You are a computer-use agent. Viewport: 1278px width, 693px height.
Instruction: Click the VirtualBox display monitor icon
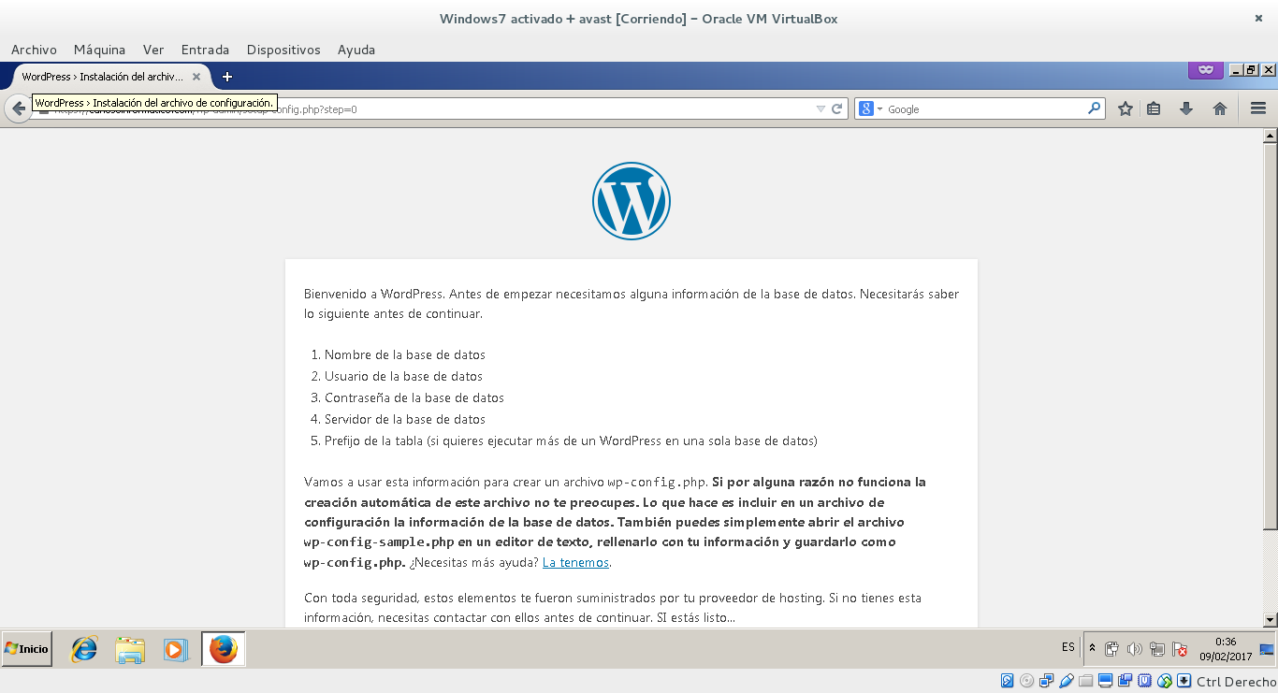(1106, 681)
